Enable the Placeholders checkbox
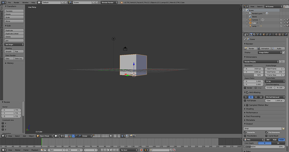Screen dimensions: 289x152 245,136
